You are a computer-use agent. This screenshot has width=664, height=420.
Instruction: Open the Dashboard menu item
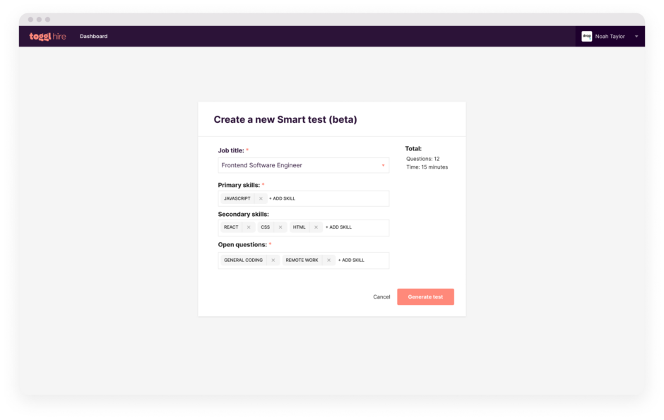93,37
